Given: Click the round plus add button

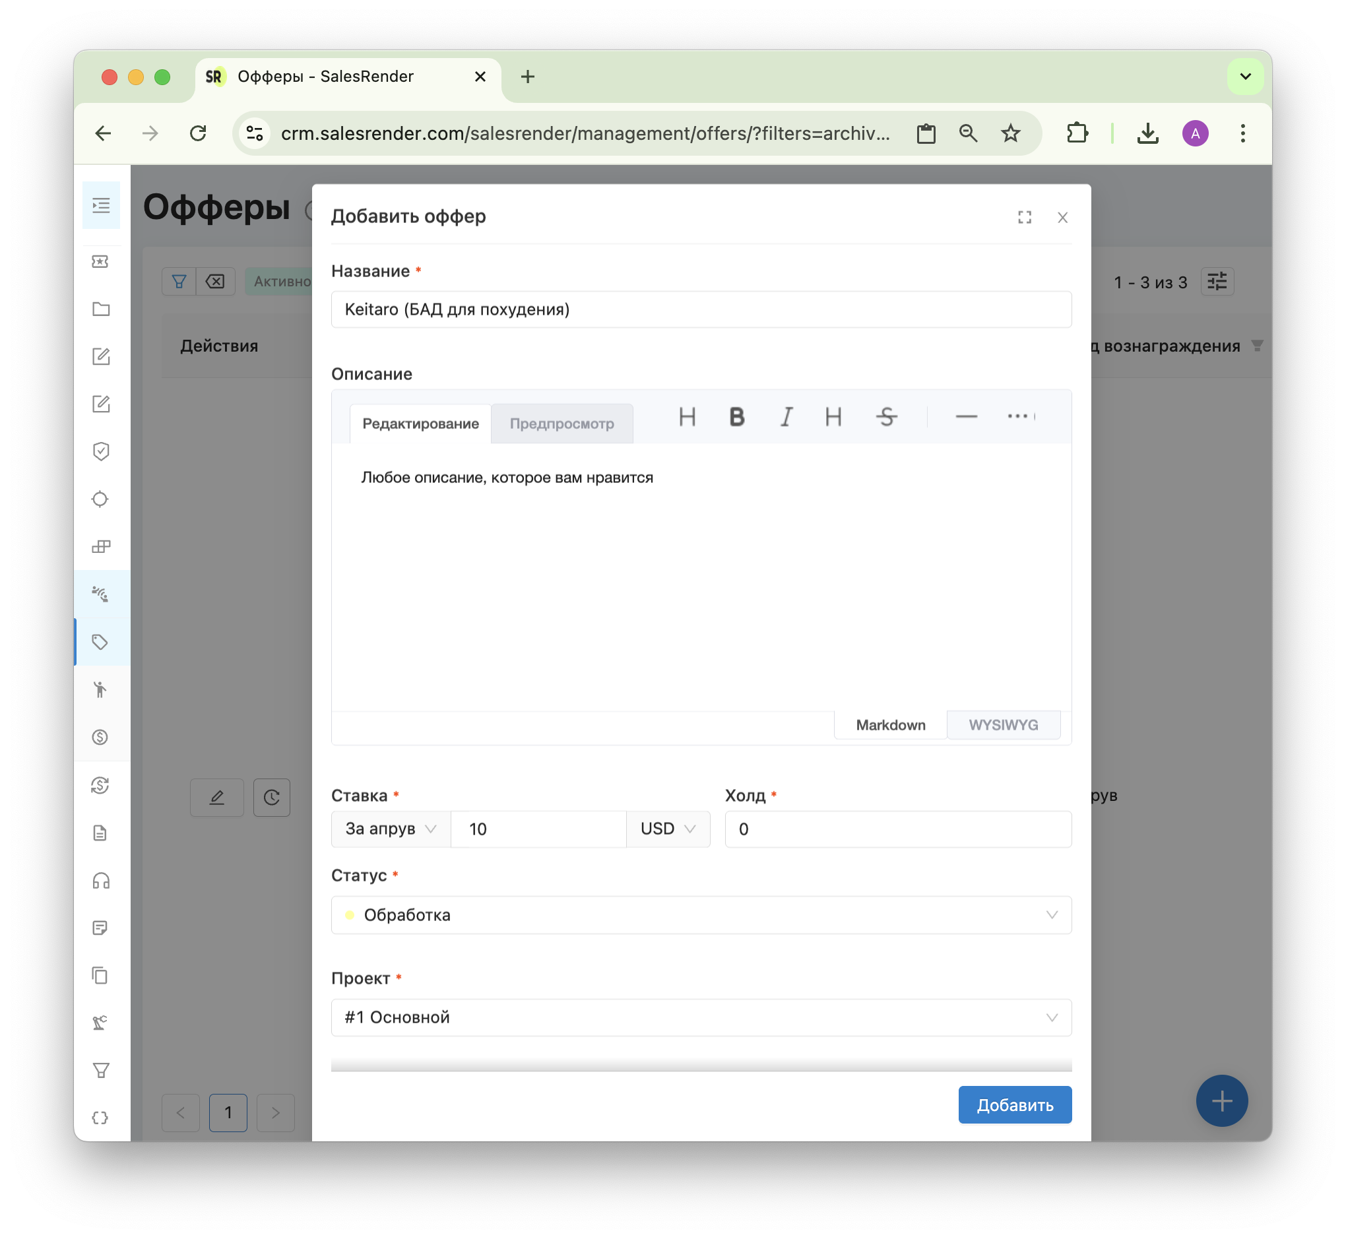Looking at the screenshot, I should coord(1222,1102).
